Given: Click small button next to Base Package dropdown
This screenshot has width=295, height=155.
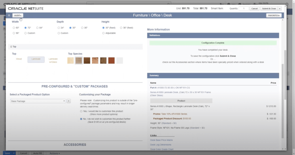Looking at the screenshot, I should point(69,101).
